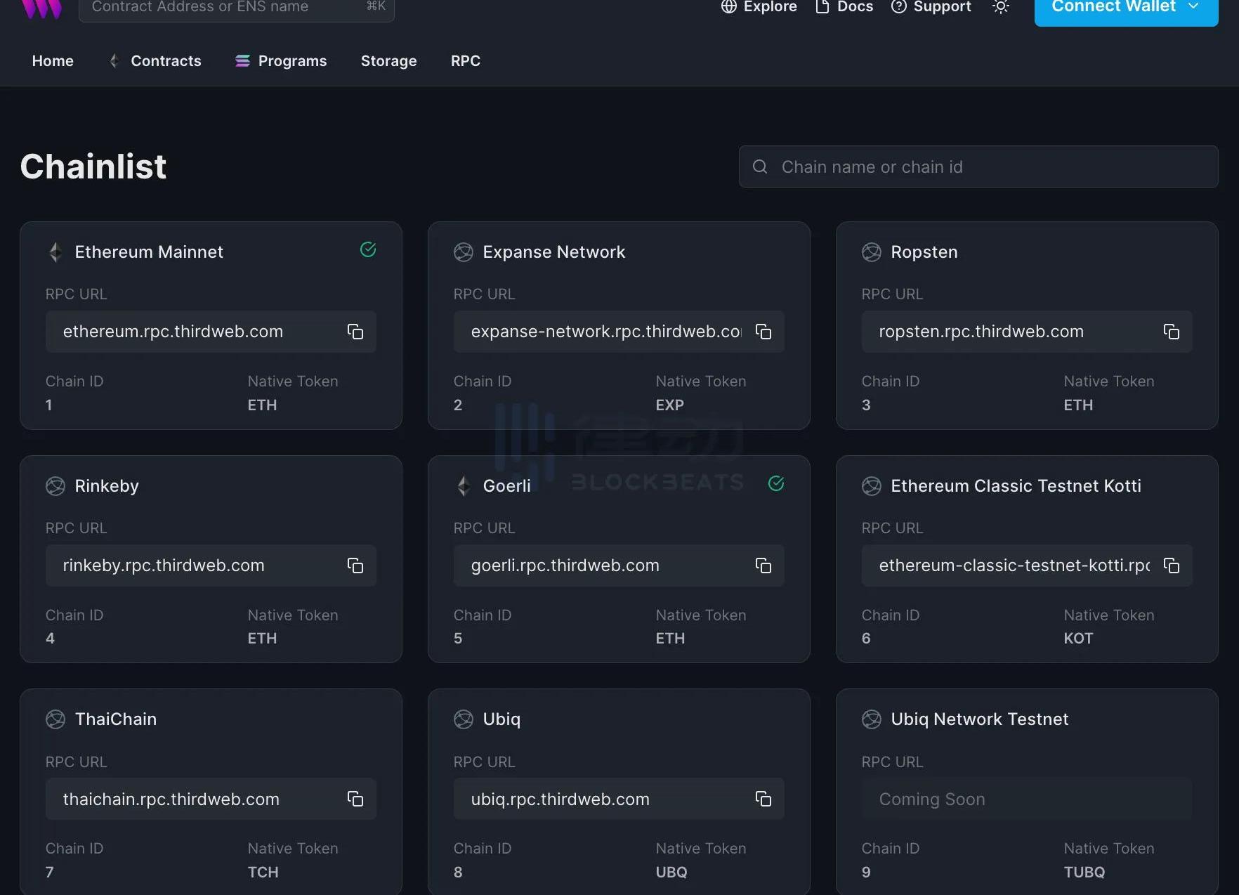
Task: Open the Support link
Action: pyautogui.click(x=931, y=7)
